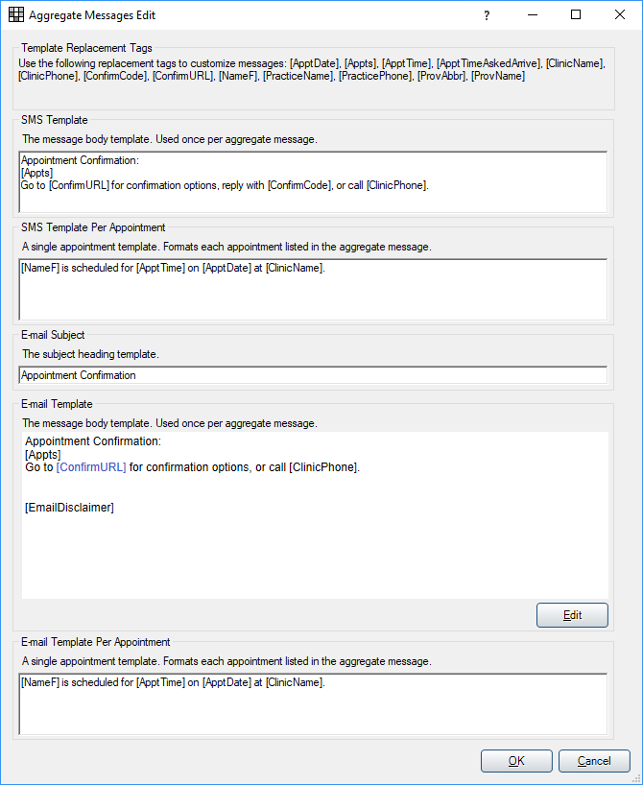Click the question mark help icon

point(487,15)
